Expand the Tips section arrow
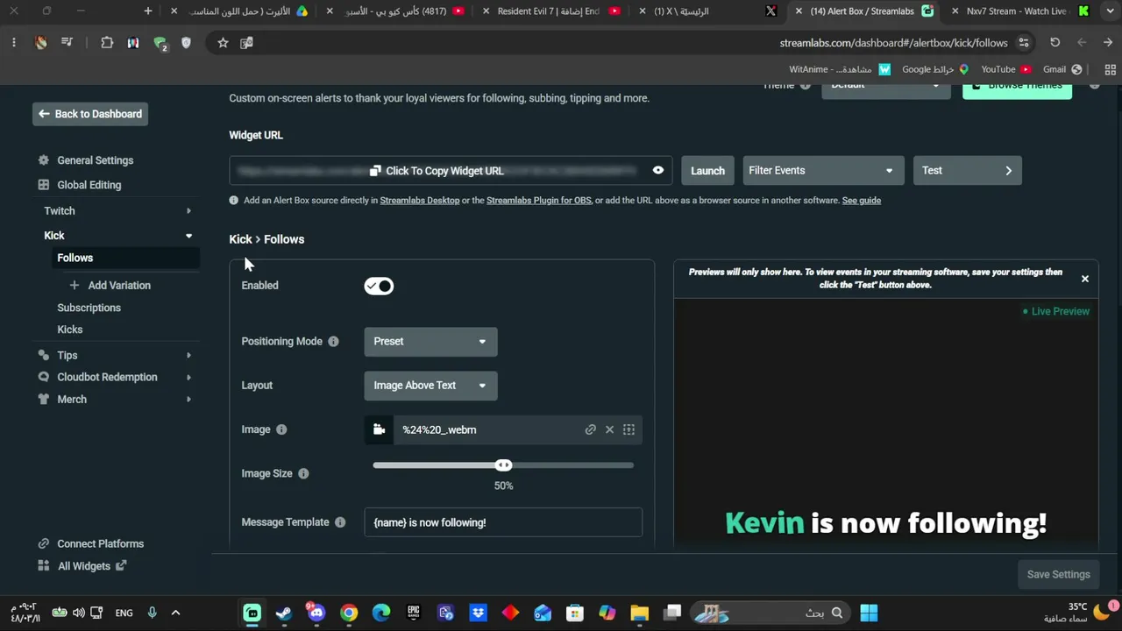1122x631 pixels. (188, 356)
